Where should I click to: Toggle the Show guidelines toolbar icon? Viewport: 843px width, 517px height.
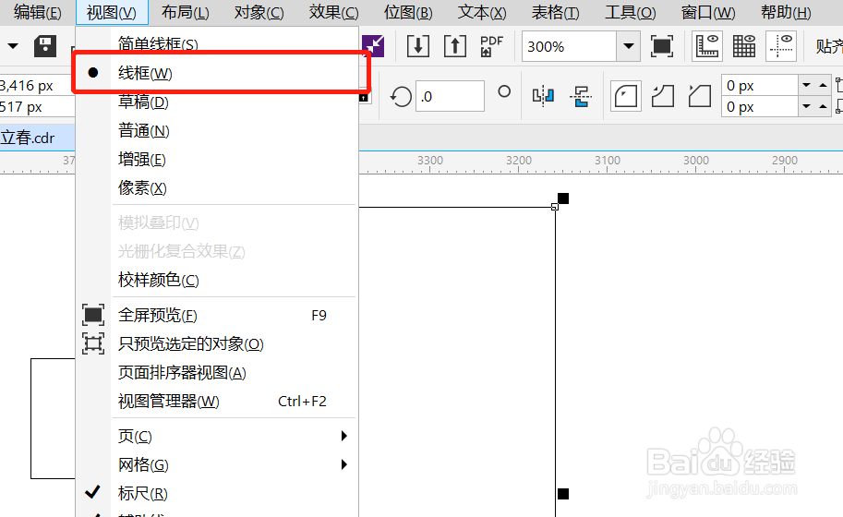coord(781,46)
